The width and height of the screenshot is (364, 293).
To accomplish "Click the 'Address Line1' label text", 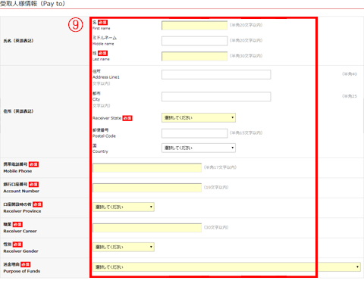I will 106,77.
